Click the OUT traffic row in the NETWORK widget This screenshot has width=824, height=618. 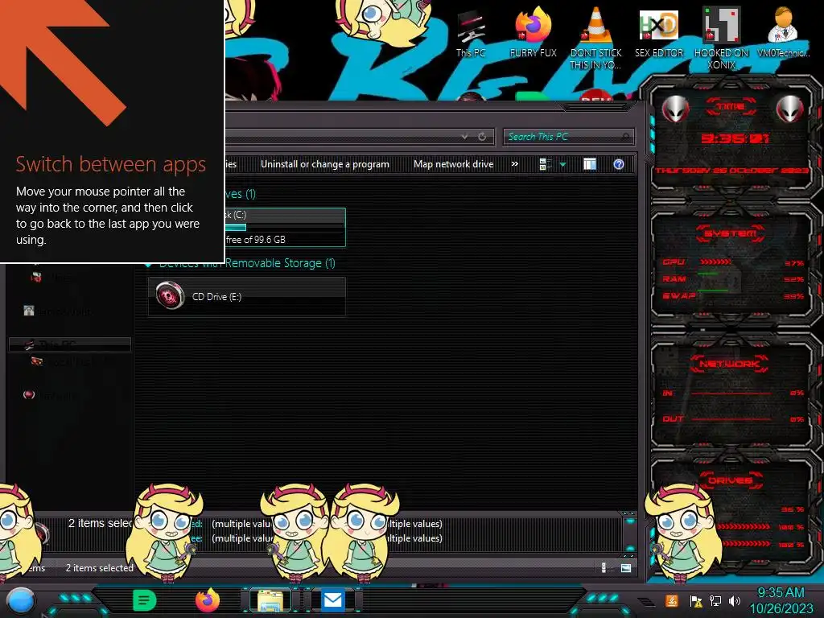coord(733,418)
